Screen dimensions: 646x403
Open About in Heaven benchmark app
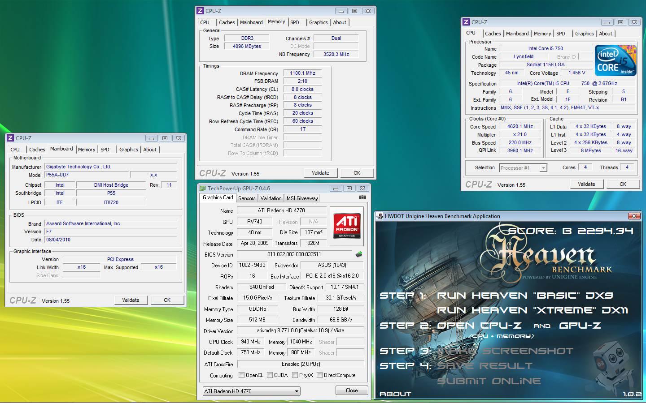[x=395, y=394]
